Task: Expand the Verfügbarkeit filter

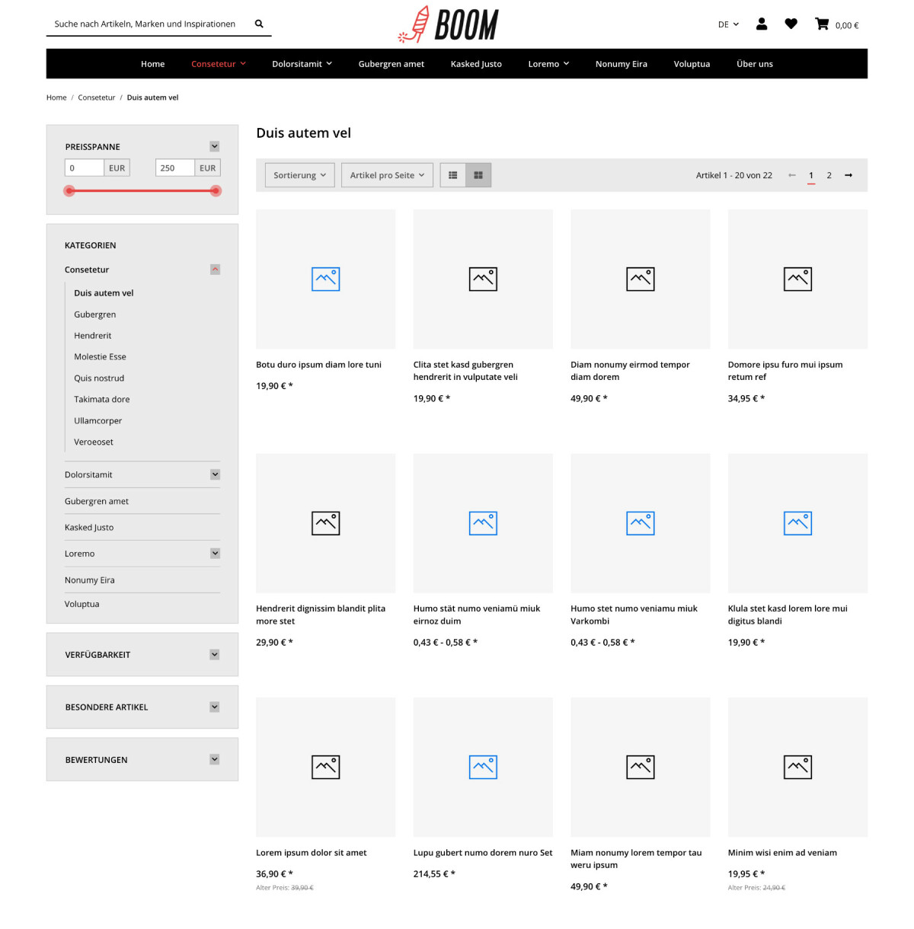Action: (215, 654)
